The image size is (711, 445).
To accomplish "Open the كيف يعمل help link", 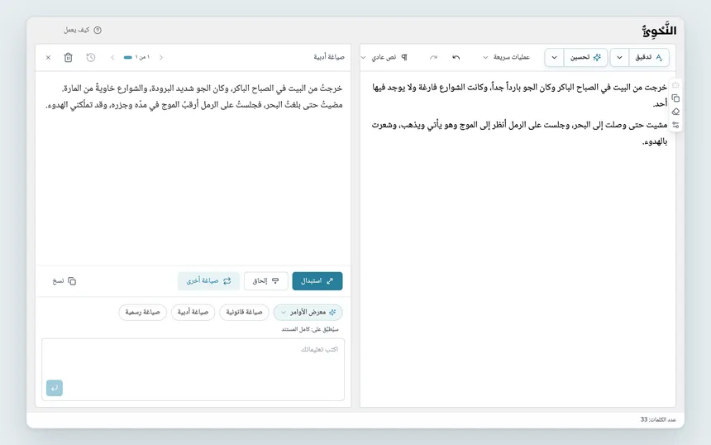I will pyautogui.click(x=82, y=30).
